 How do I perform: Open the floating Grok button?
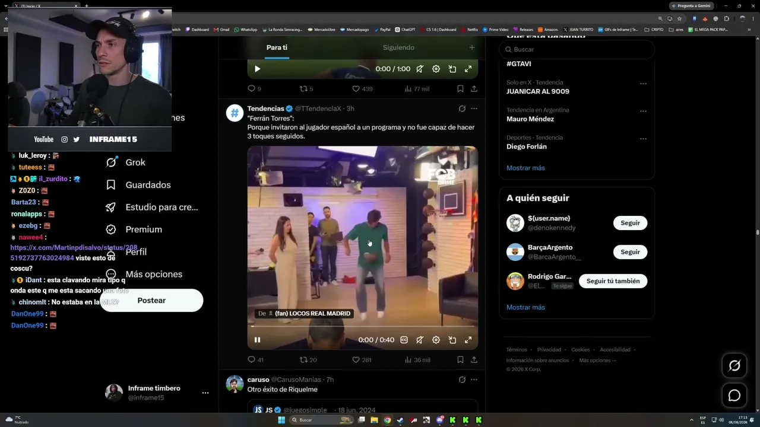tap(734, 366)
